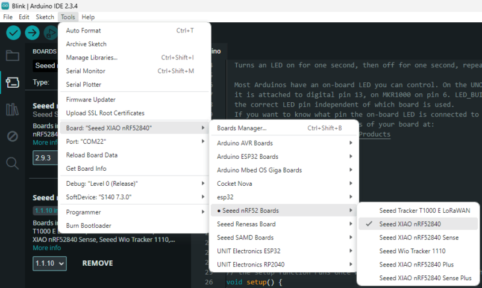Open Boards Manager sidebar icon

(13, 82)
